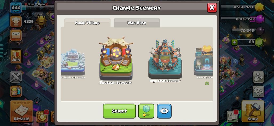Toggle the random scenery dice switch
Screen dimensions: 274x126
pos(146,111)
